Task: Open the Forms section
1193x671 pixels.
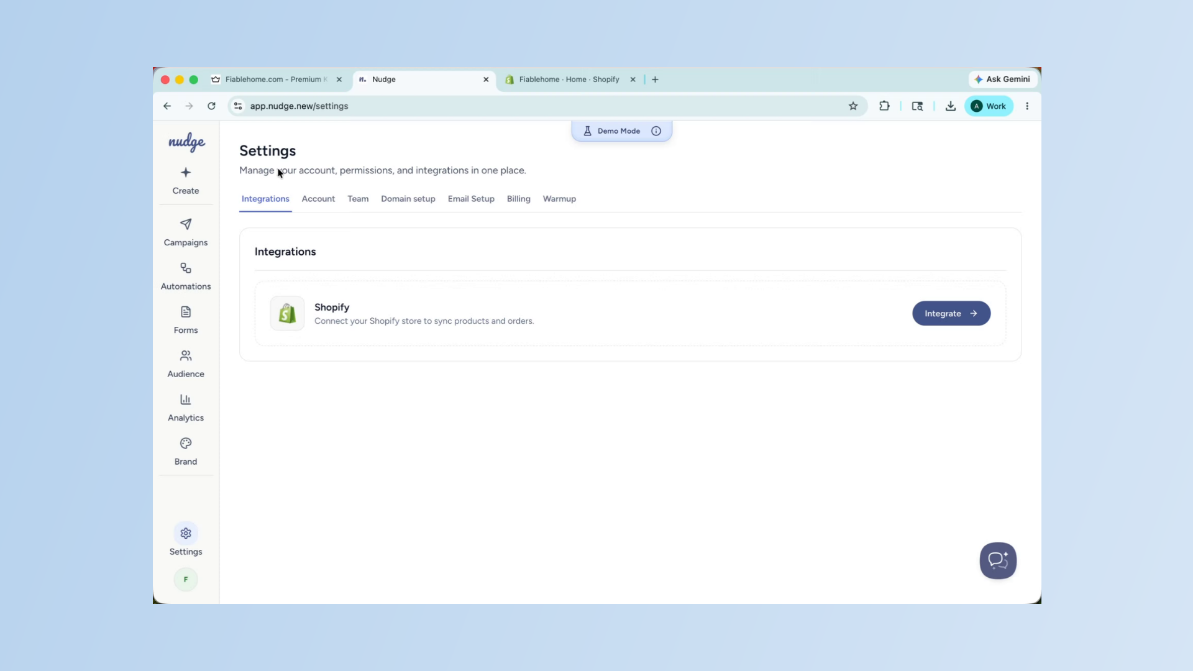Action: 186,320
